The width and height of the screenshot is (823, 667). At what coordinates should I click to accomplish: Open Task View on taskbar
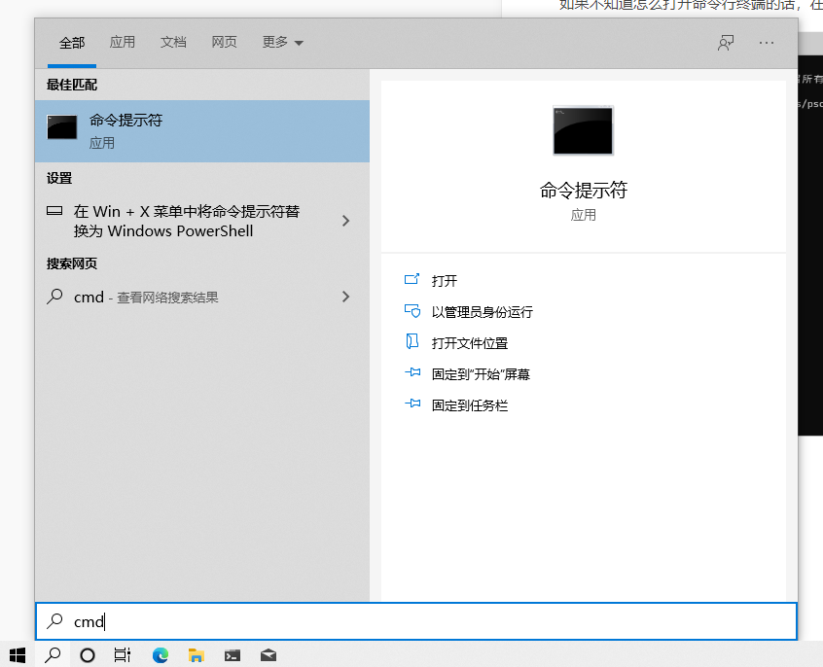pos(123,655)
